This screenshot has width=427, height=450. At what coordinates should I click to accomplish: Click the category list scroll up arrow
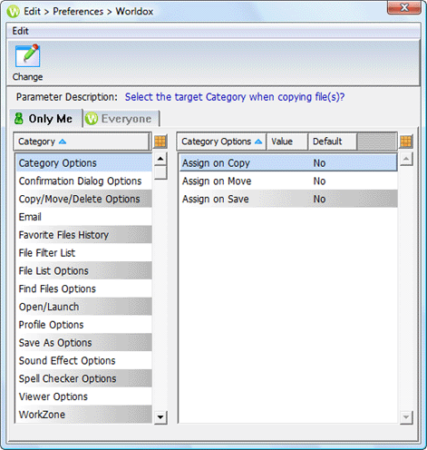point(160,159)
